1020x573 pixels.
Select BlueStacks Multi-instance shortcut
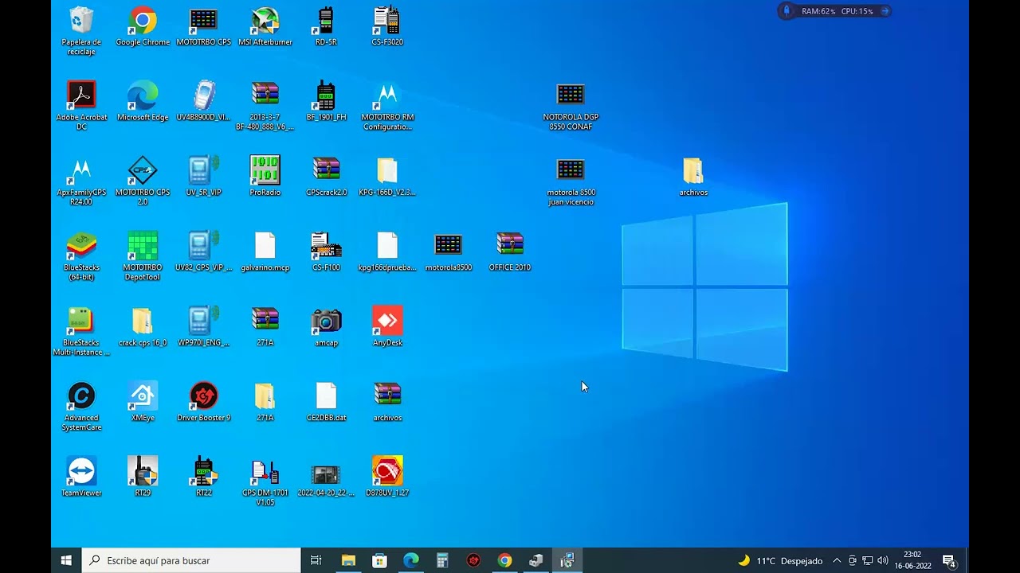point(81,331)
